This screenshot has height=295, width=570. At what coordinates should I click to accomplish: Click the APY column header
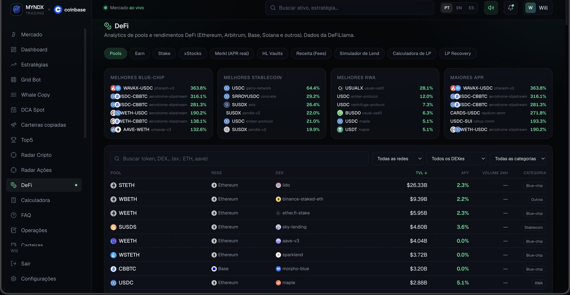pos(465,173)
